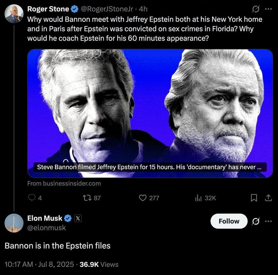Screen dimensions: 278x275
Task: Open three-dot menu on Elon Musk's tweet
Action: [x=268, y=221]
